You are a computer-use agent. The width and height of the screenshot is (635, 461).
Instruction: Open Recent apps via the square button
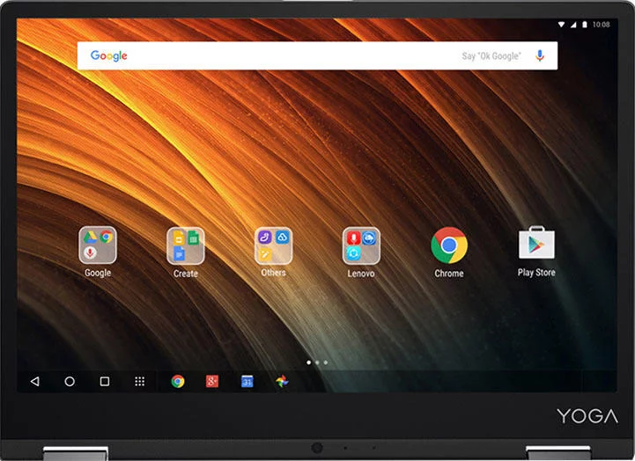tap(105, 381)
